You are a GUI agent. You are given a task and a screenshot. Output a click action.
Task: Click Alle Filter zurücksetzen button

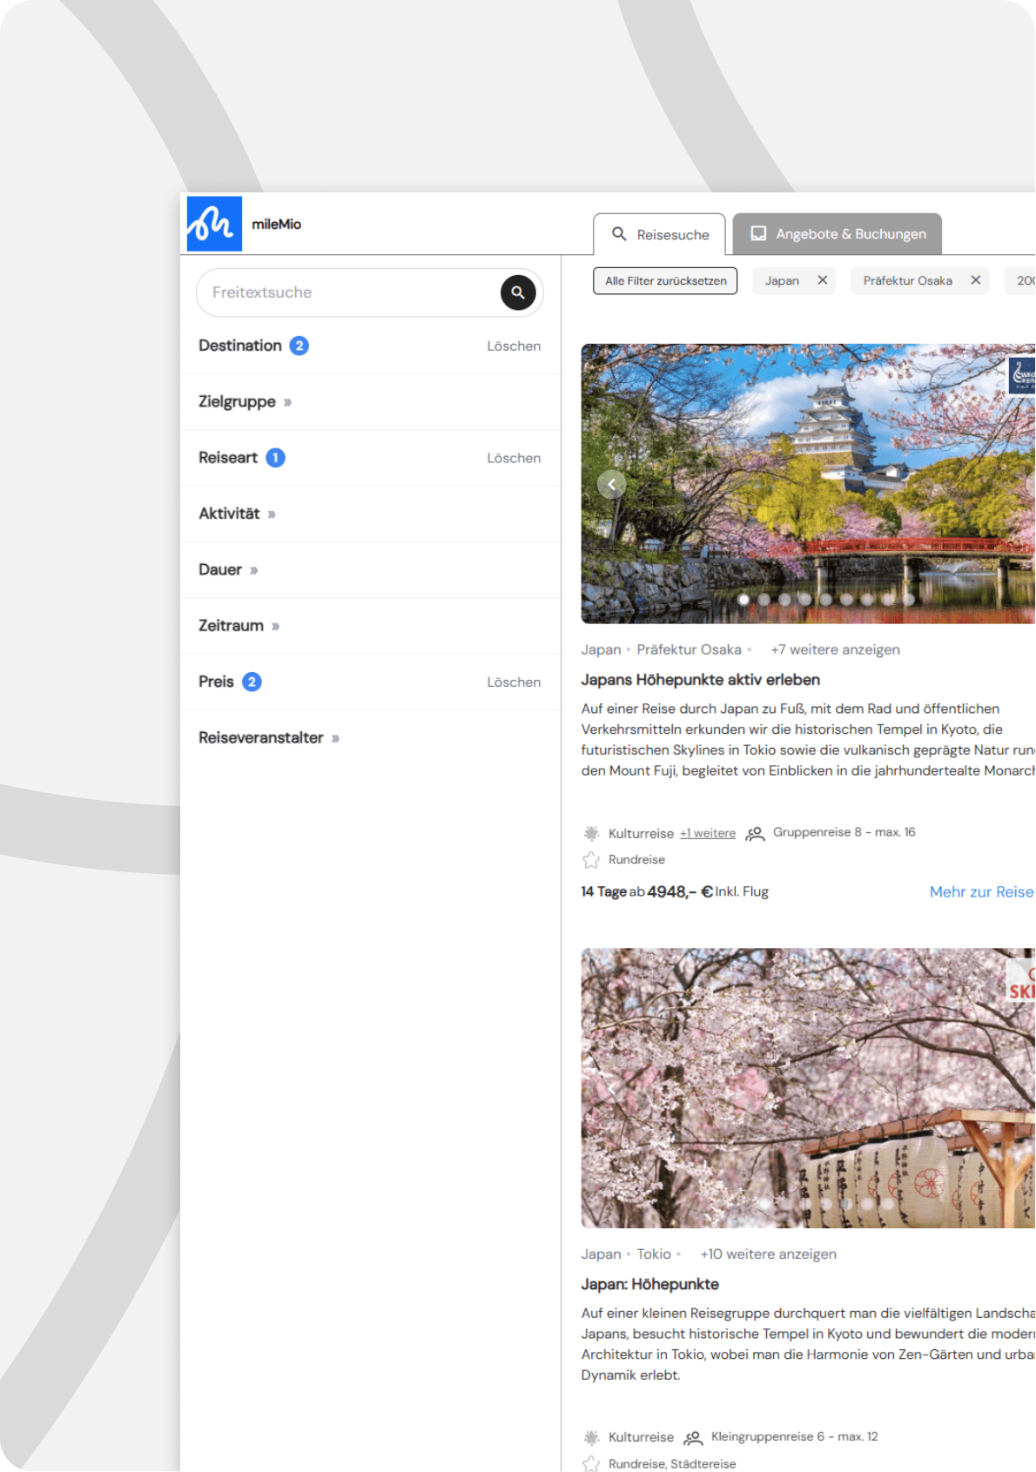[665, 280]
